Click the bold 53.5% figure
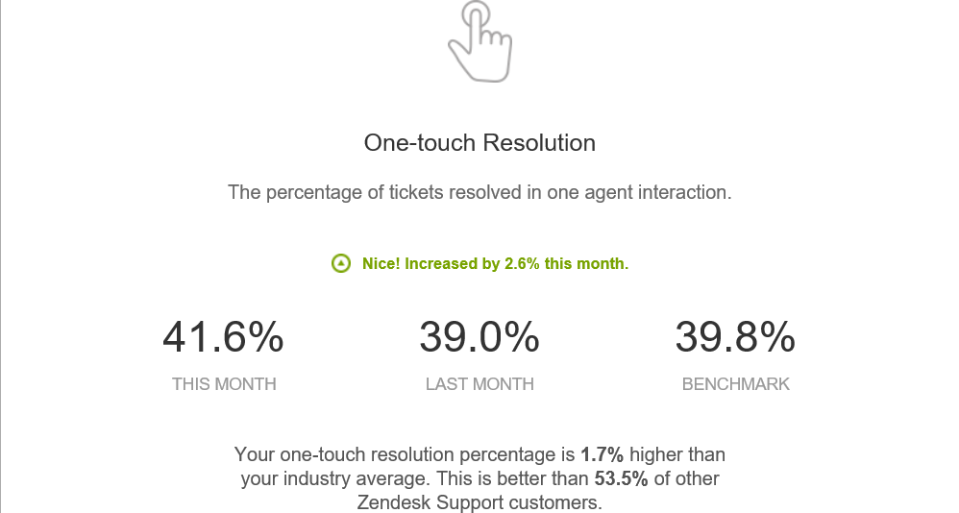The image size is (959, 513). click(x=621, y=478)
